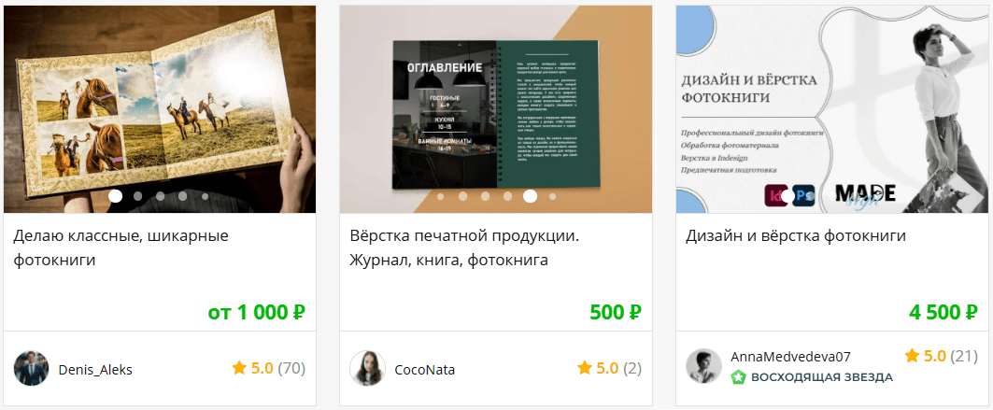Click the CocoNata username
This screenshot has height=410, width=993.
click(424, 370)
